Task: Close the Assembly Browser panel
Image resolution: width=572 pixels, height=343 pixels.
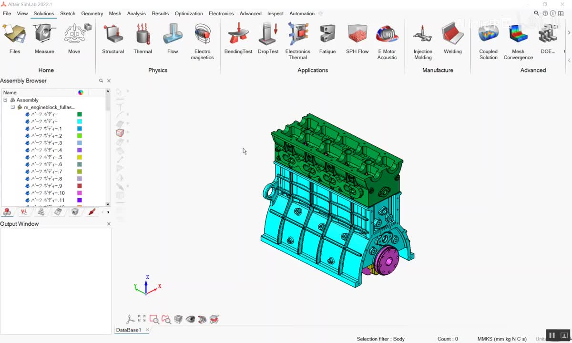Action: click(x=109, y=81)
